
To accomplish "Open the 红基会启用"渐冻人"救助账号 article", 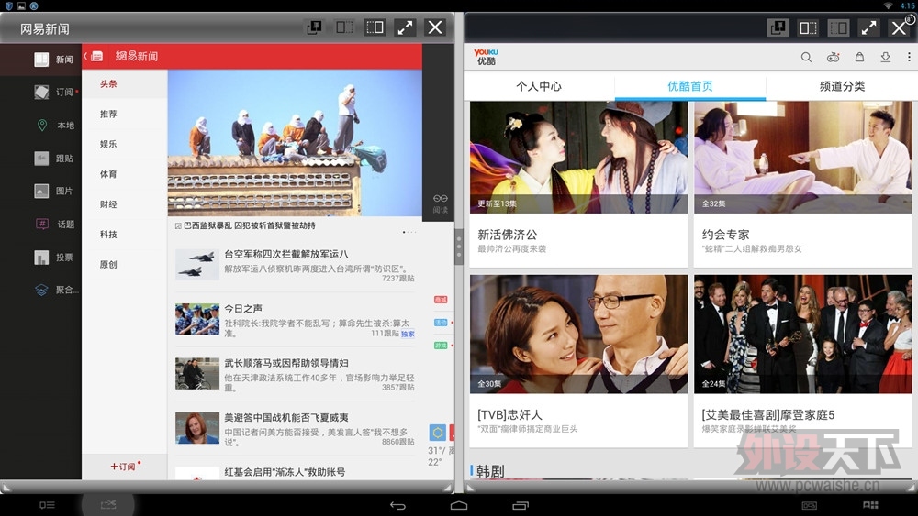I will click(x=295, y=472).
